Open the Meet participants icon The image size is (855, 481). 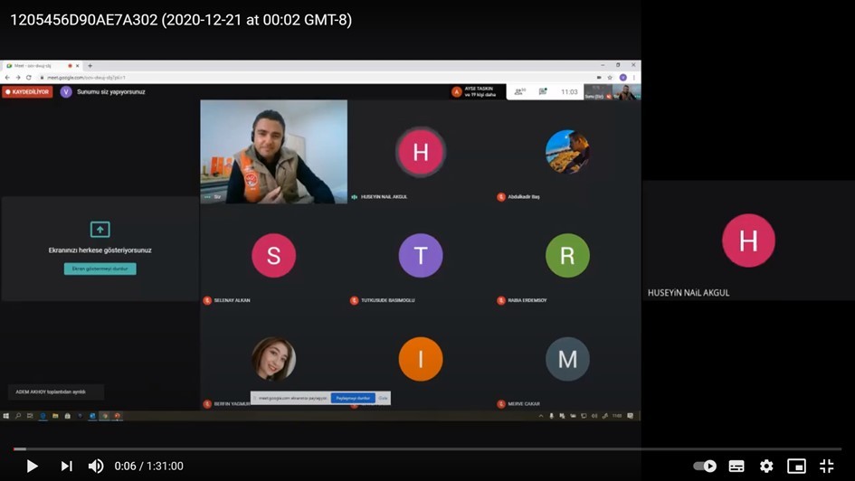pyautogui.click(x=519, y=91)
